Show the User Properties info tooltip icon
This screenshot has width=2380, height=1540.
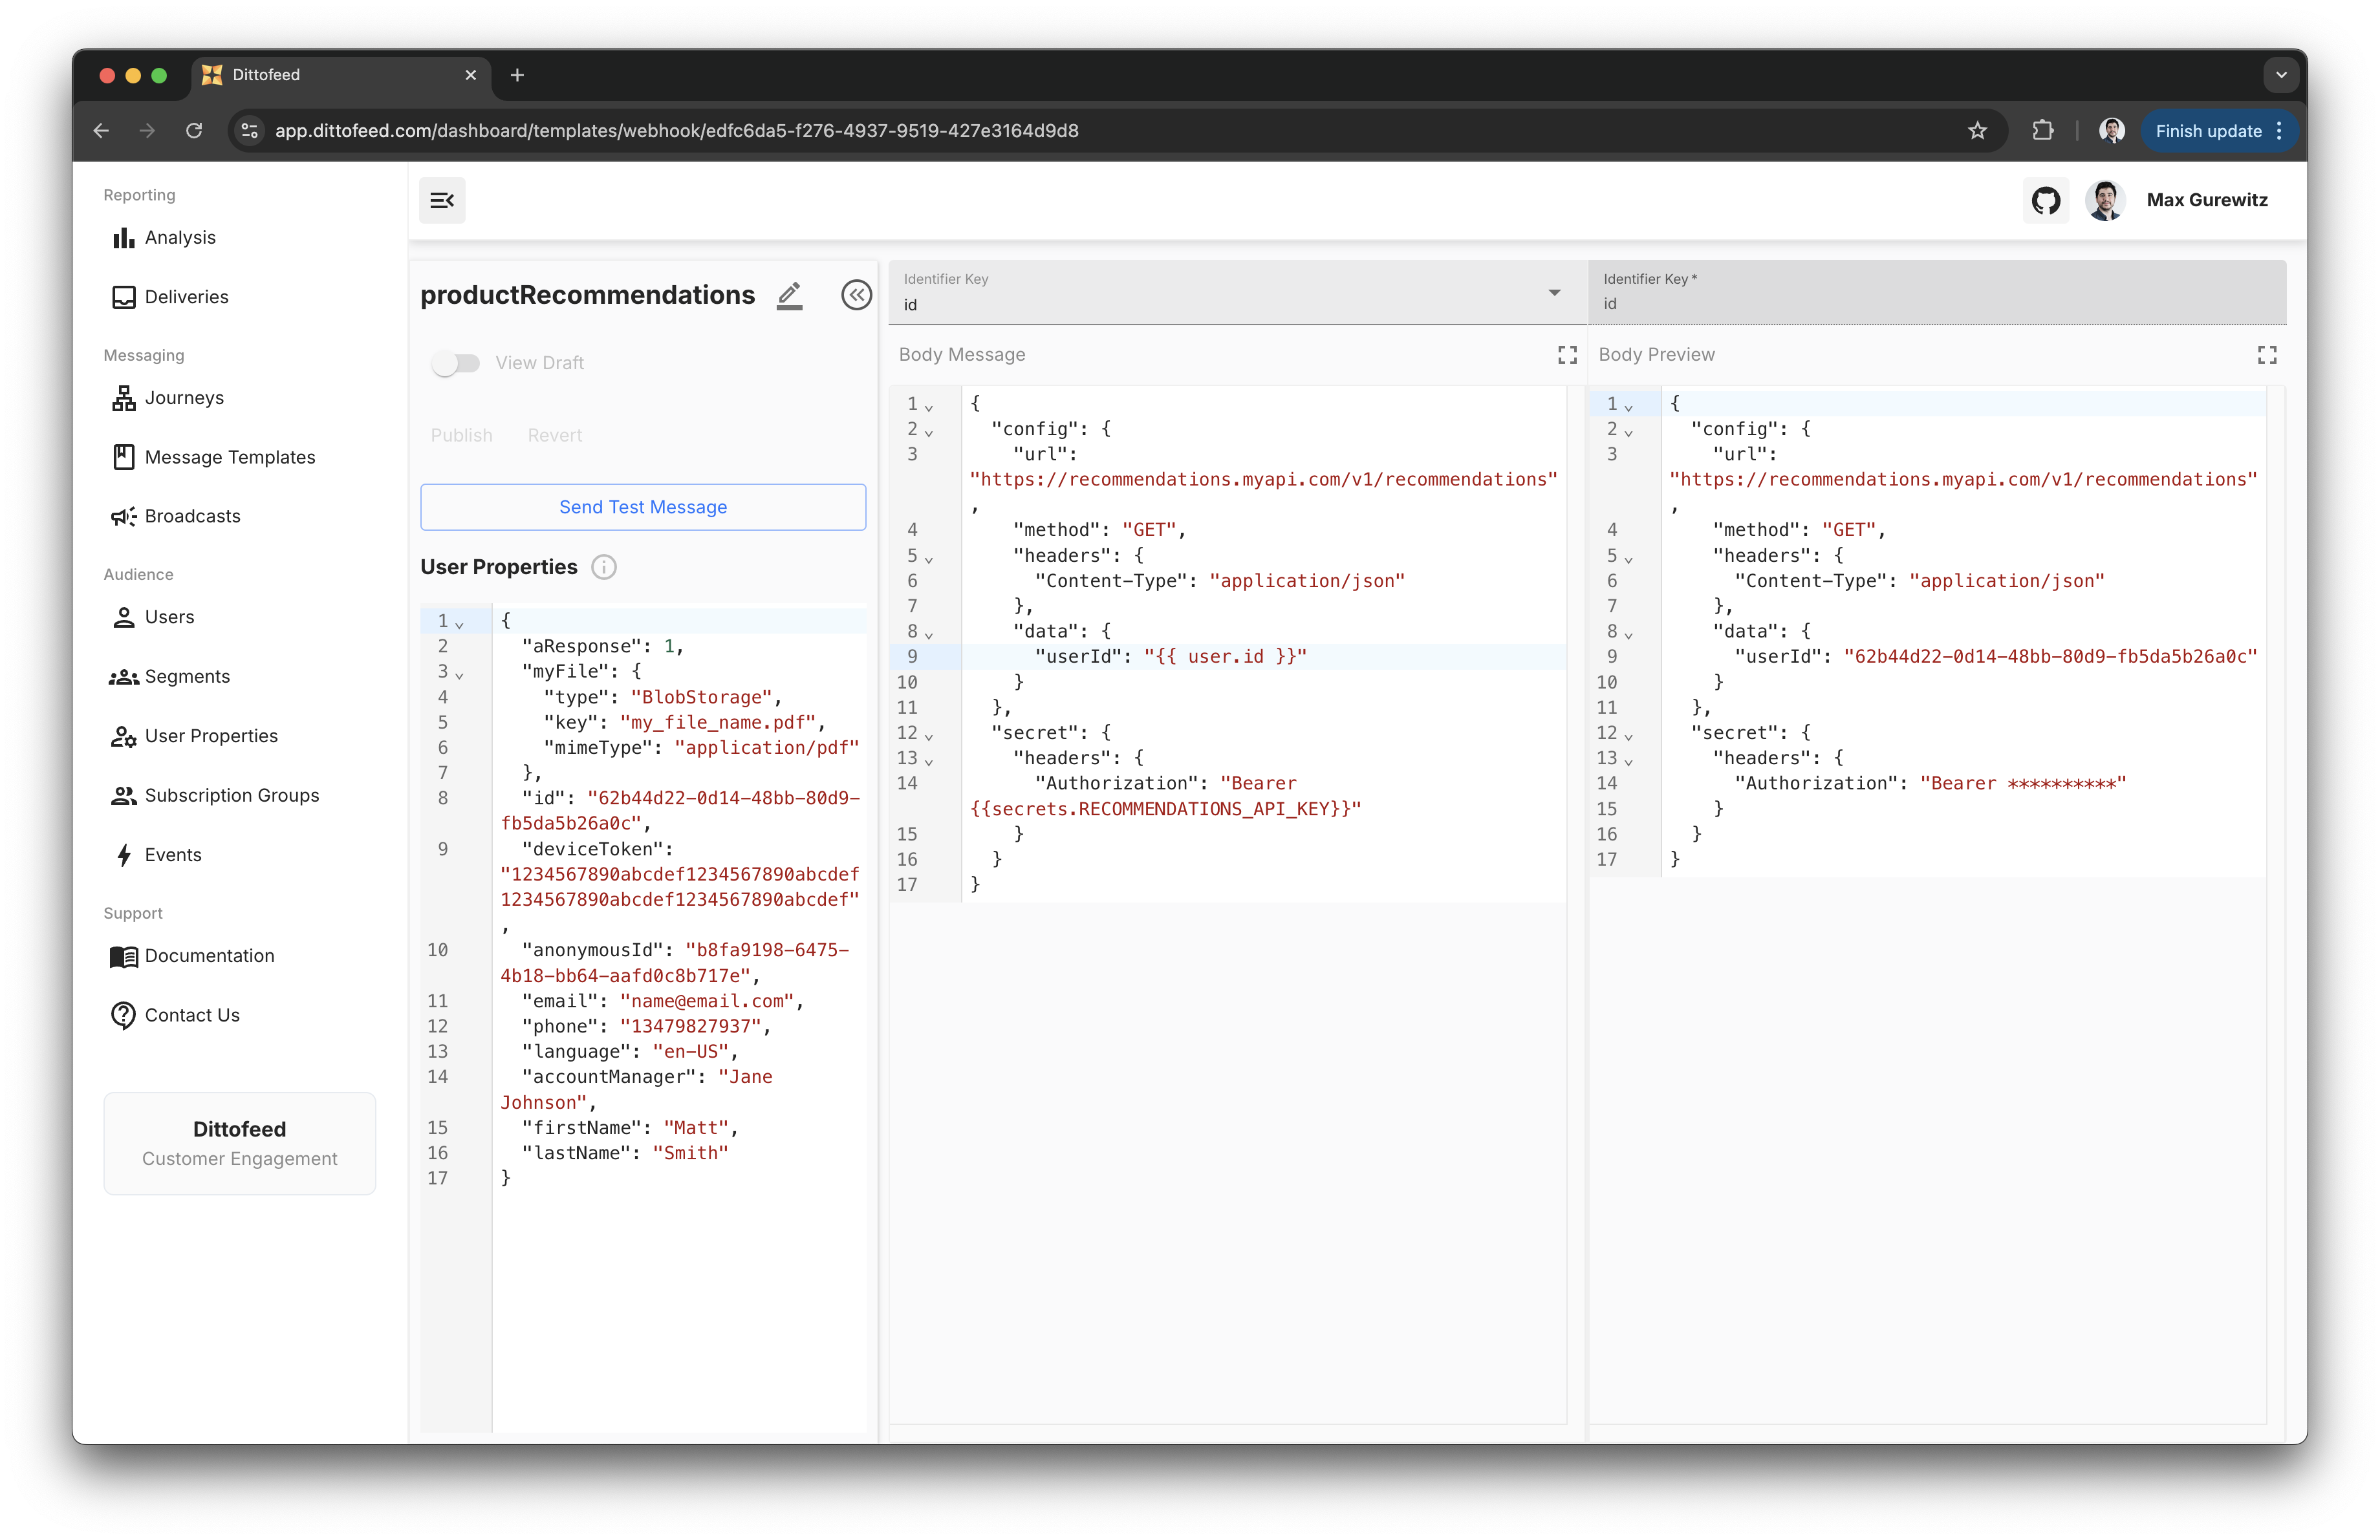(x=604, y=568)
